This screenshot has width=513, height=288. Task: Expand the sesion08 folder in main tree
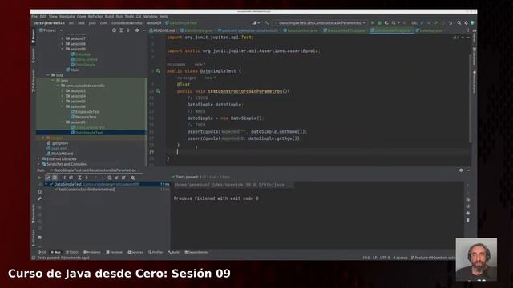63,44
